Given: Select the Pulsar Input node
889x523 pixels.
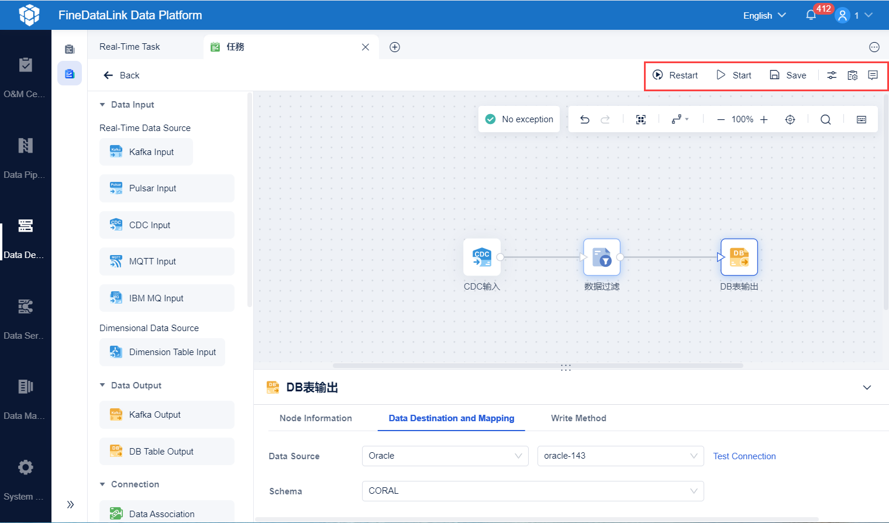Looking at the screenshot, I should pos(167,188).
